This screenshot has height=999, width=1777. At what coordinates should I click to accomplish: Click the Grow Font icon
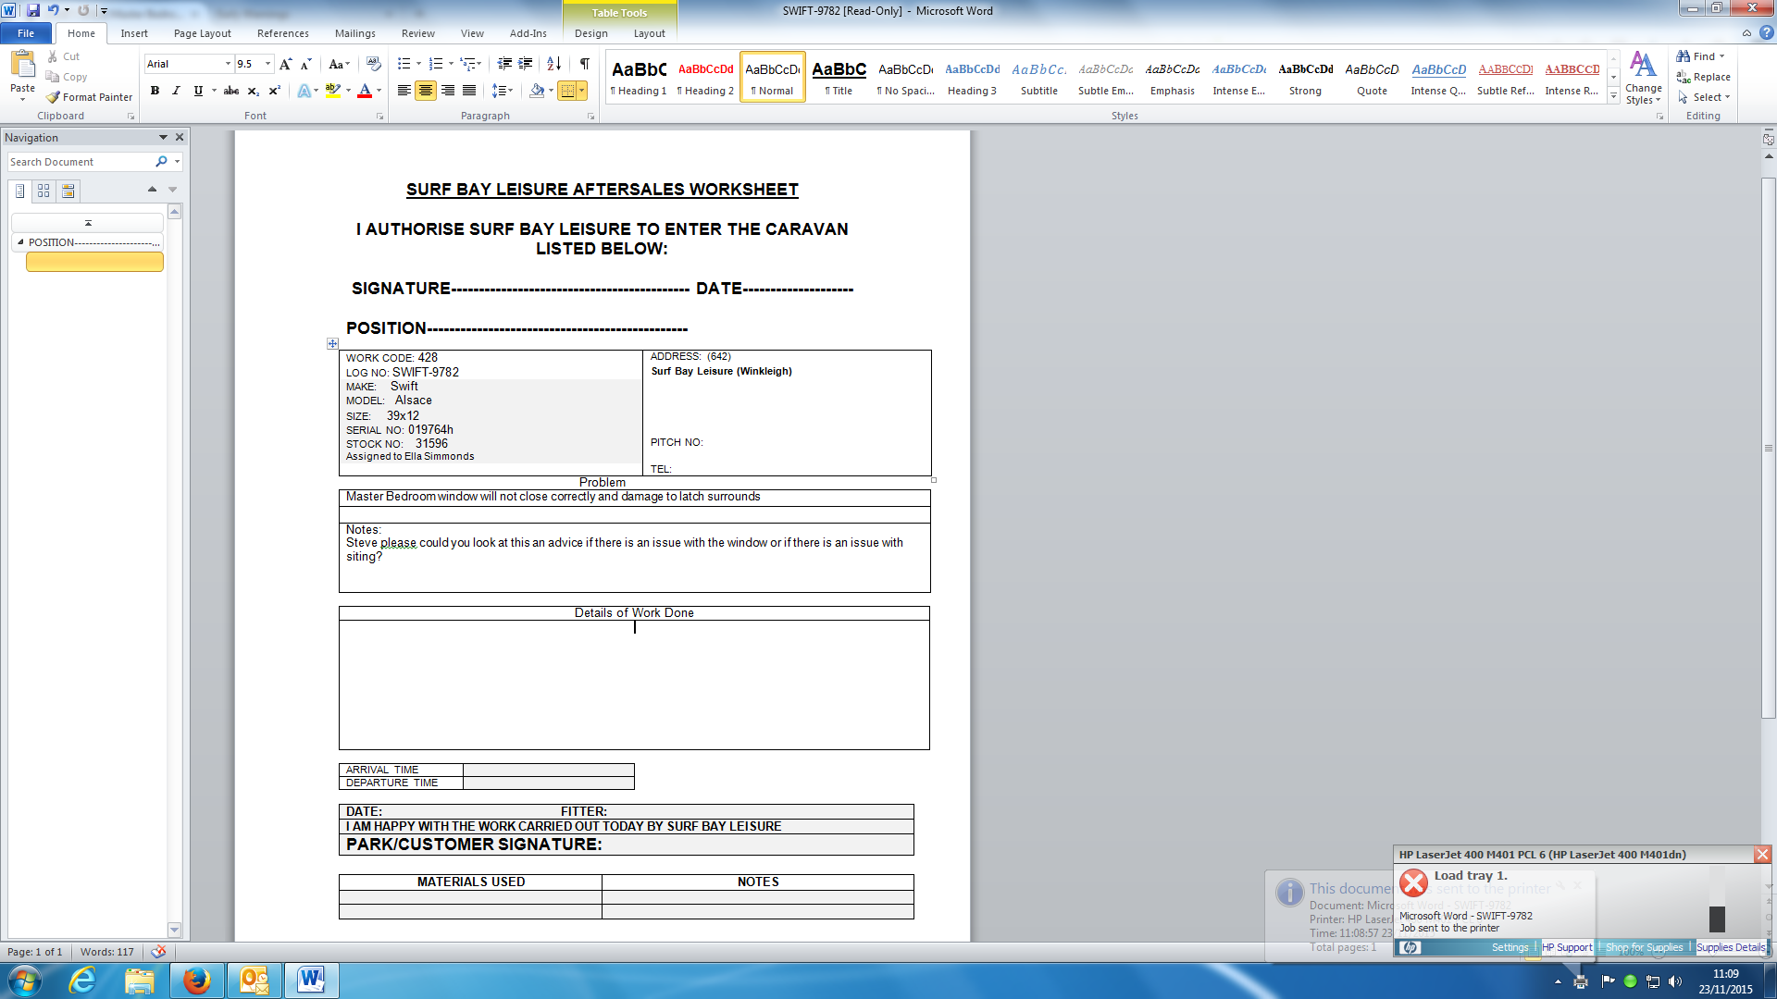click(x=285, y=64)
